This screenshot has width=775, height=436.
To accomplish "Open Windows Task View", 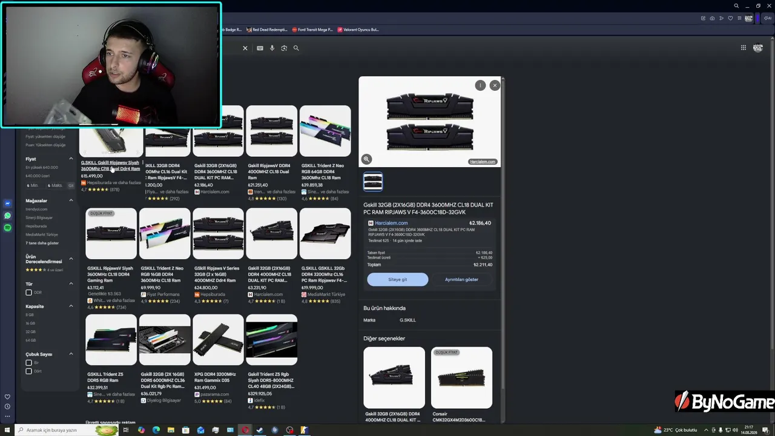I will [127, 430].
